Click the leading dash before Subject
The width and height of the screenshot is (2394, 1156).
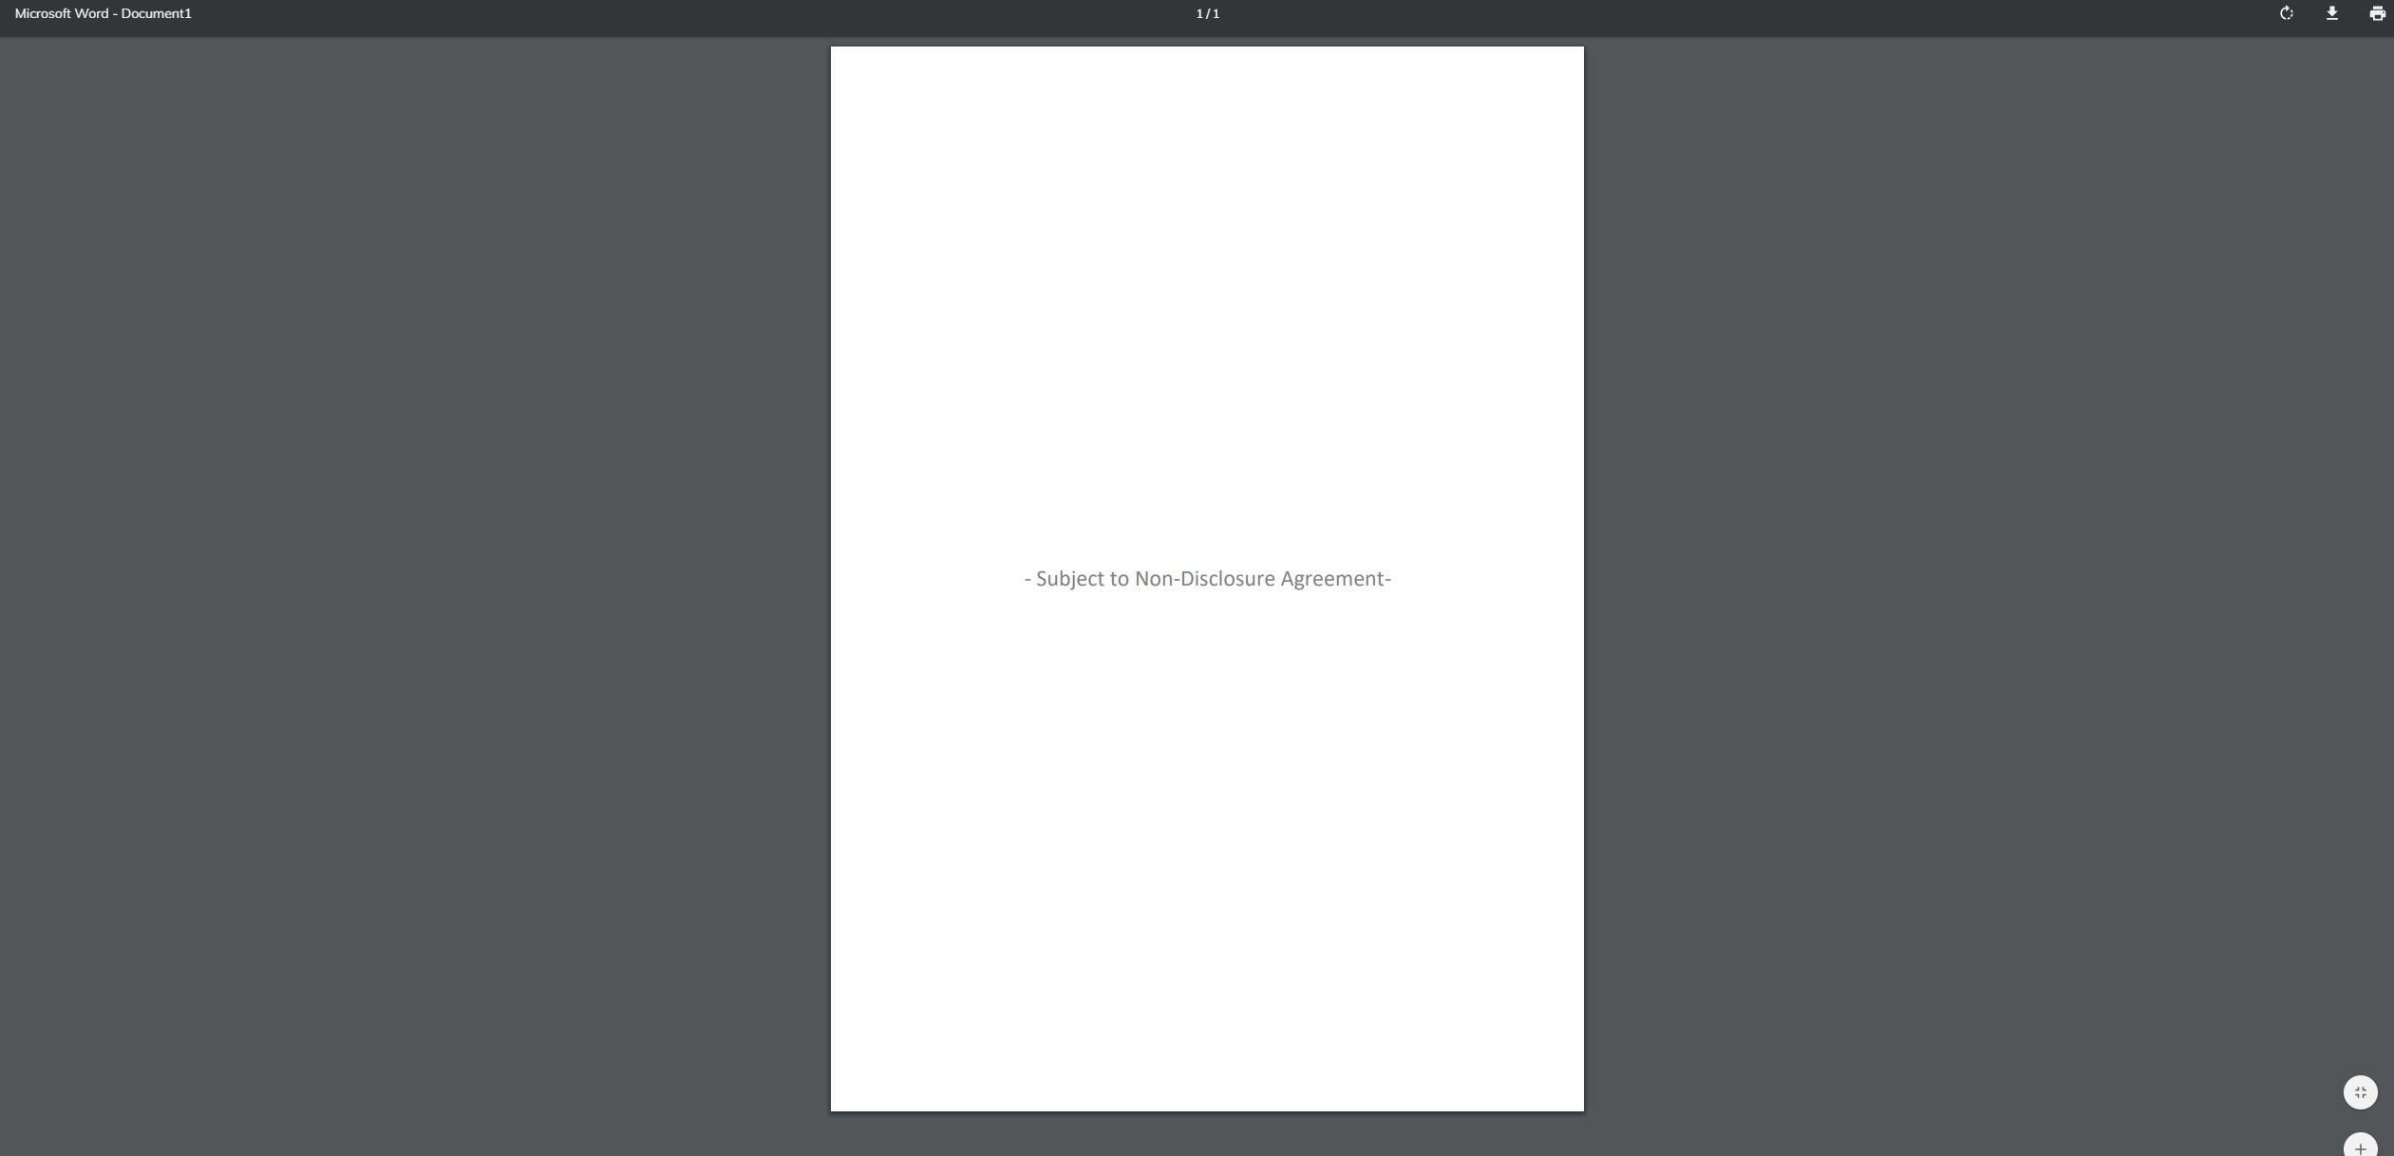tap(1027, 579)
